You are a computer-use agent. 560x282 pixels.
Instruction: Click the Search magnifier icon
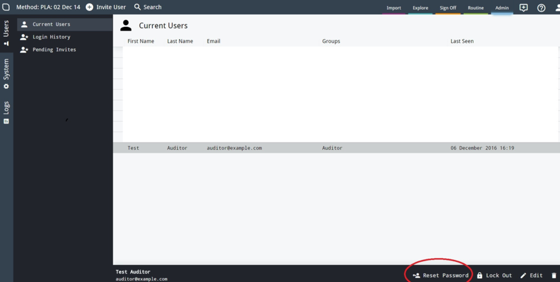pyautogui.click(x=137, y=7)
